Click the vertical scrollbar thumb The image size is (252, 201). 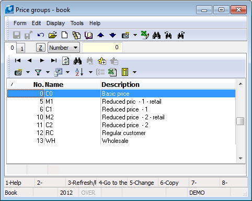(x=240, y=121)
